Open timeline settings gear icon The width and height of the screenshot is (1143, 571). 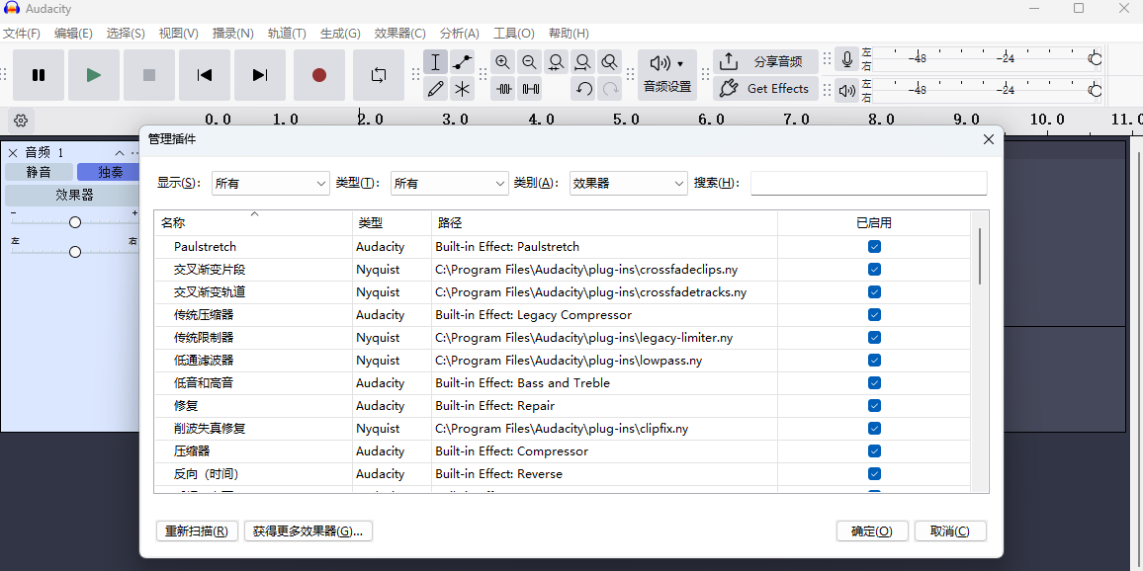pyautogui.click(x=21, y=121)
